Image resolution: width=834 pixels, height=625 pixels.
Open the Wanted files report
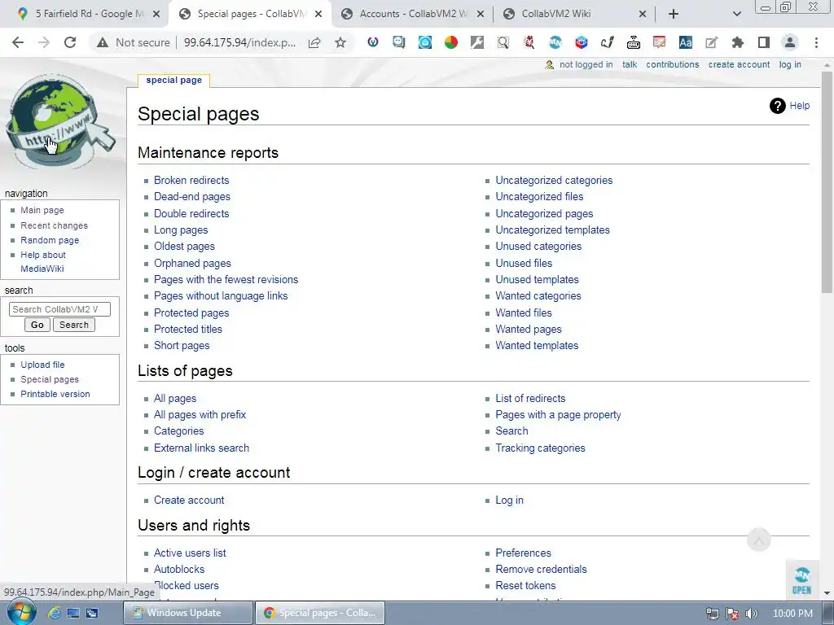[524, 313]
